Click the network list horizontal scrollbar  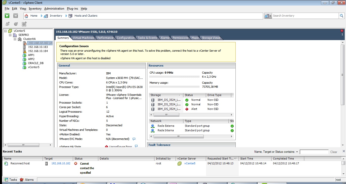click(x=179, y=136)
